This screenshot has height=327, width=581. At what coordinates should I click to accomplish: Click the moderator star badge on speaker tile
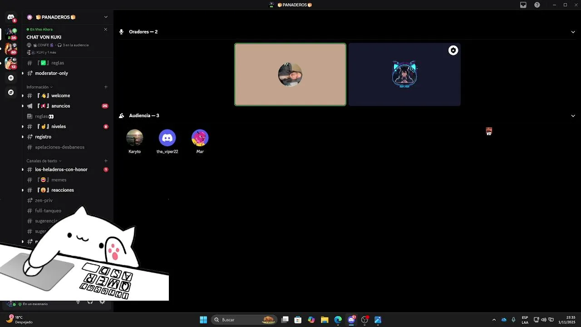[453, 50]
